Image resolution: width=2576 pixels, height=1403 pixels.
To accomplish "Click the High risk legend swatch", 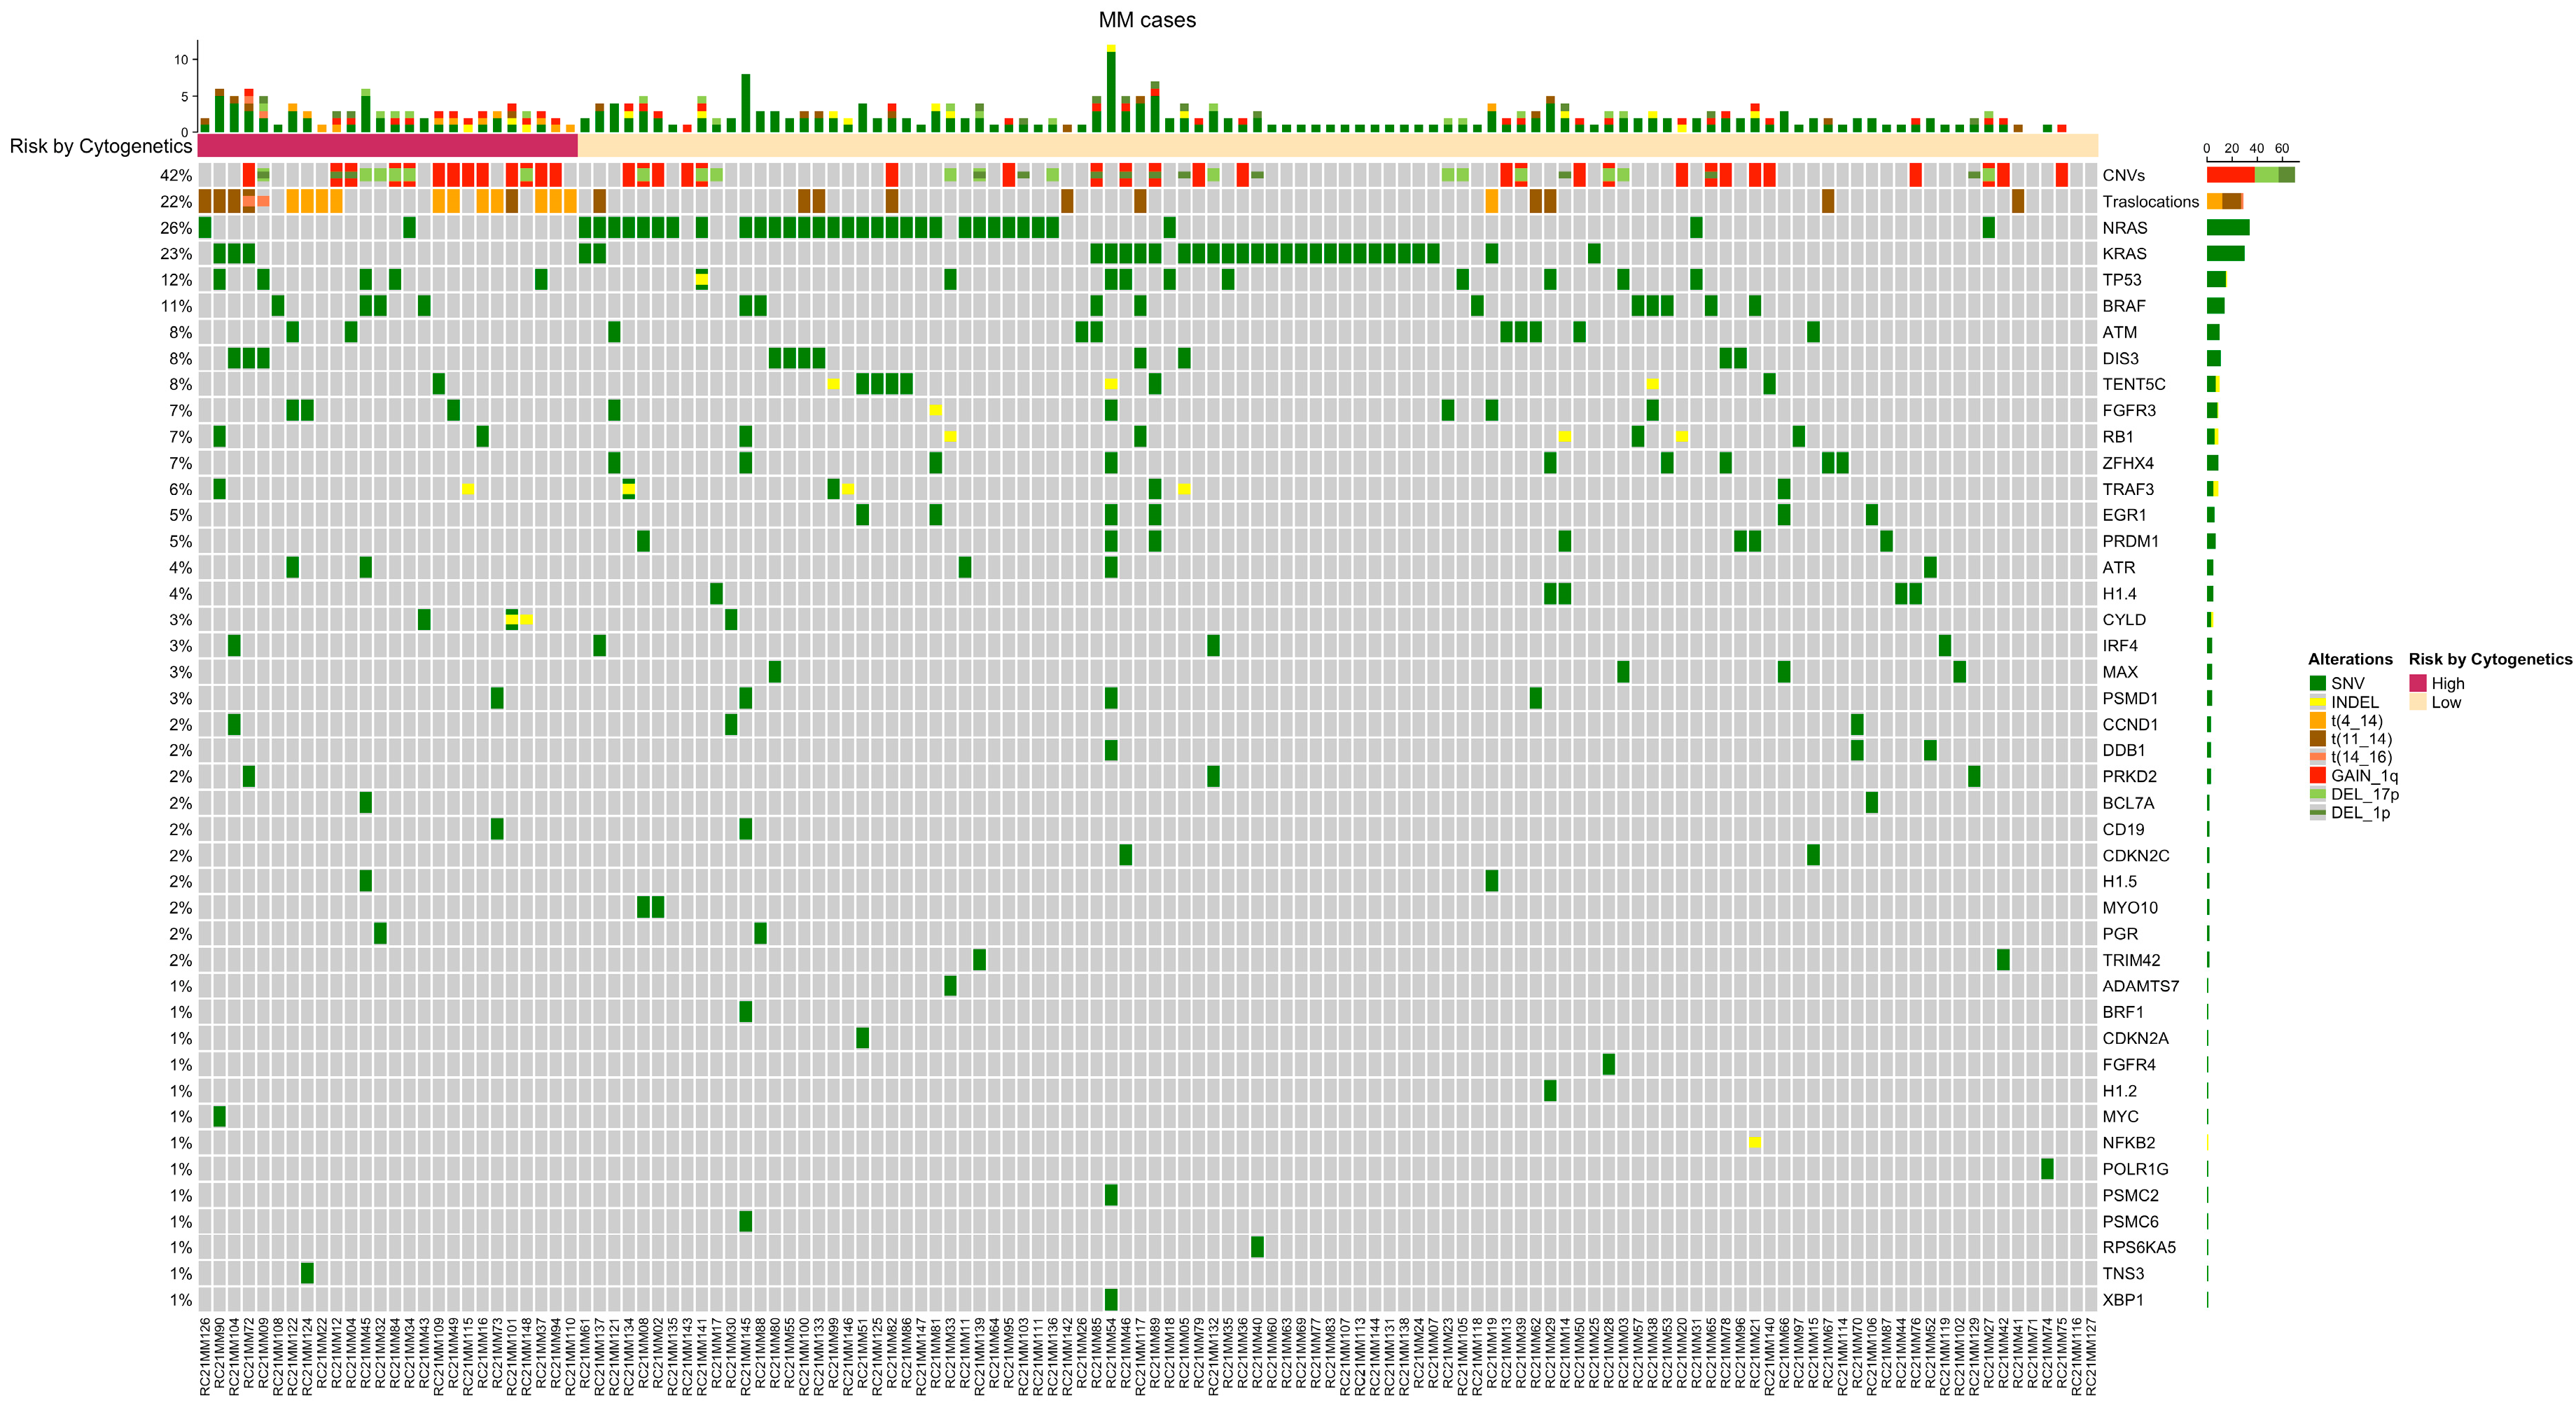I will pos(2418,684).
